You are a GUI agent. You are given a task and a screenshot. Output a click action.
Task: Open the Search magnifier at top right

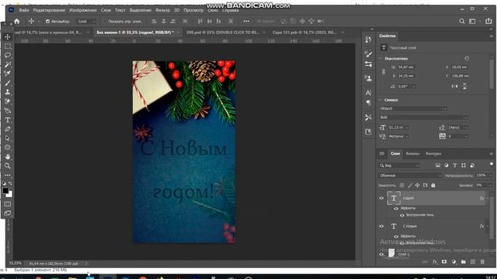tap(462, 21)
